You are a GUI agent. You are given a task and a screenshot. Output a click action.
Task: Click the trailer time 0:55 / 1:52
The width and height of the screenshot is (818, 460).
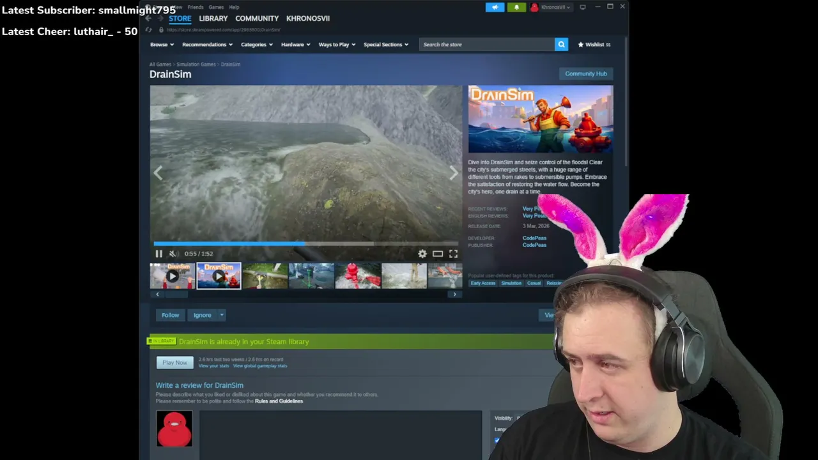(199, 254)
